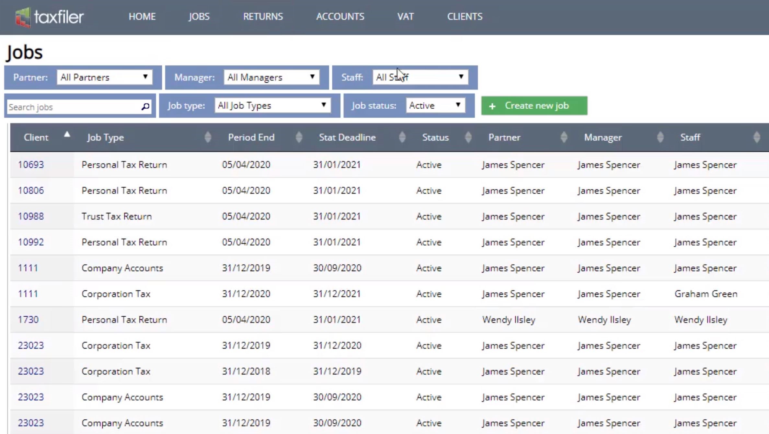Open the CLIENTS menu item
This screenshot has width=769, height=434.
(x=465, y=17)
